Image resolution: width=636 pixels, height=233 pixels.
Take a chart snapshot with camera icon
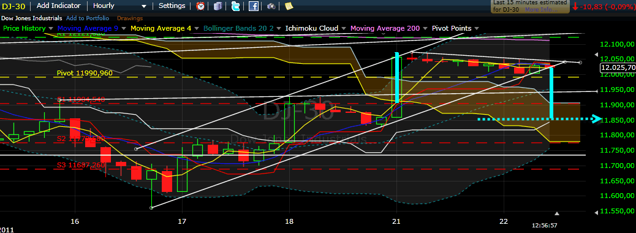271,6
